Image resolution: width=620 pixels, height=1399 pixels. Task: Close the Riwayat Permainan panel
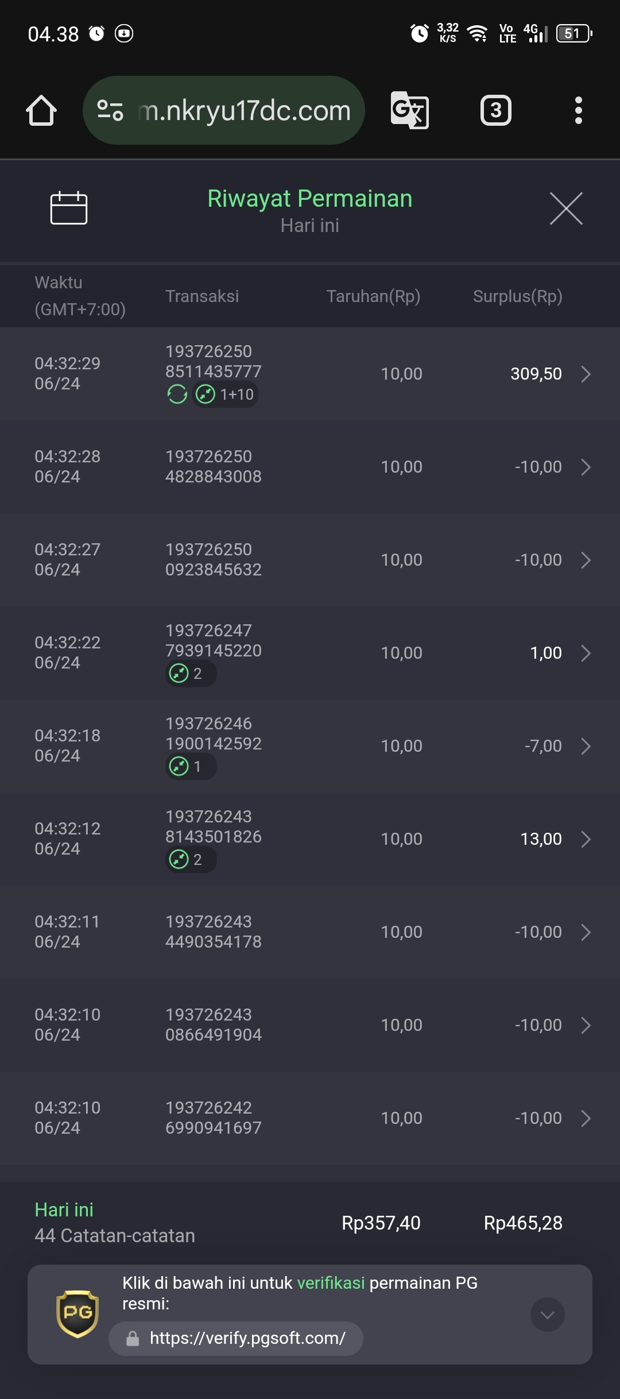coord(566,208)
